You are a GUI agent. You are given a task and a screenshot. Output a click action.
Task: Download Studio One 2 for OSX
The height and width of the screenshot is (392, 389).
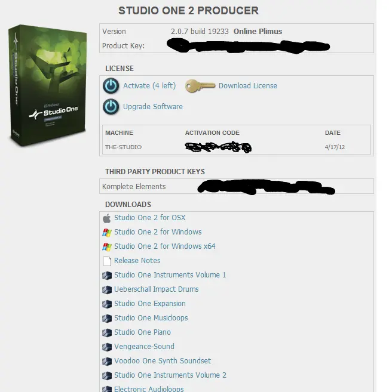click(x=150, y=218)
